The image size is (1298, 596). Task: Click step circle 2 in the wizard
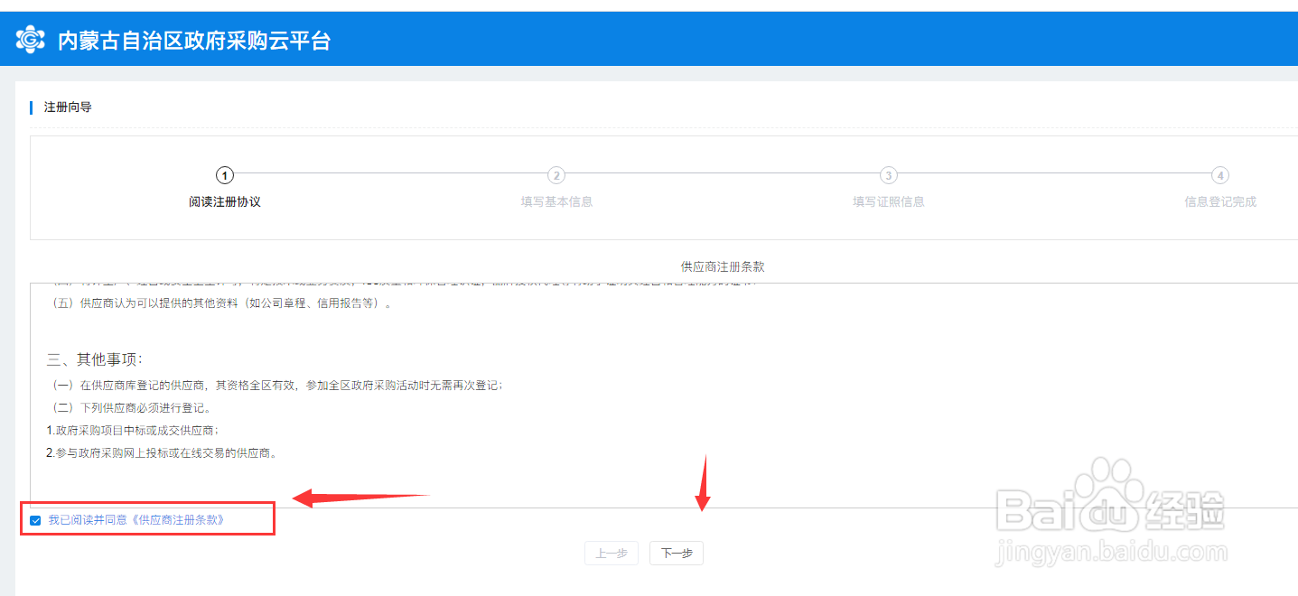(556, 175)
